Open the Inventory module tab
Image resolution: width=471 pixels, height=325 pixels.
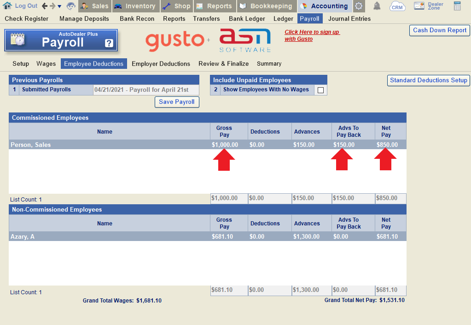[x=135, y=6]
